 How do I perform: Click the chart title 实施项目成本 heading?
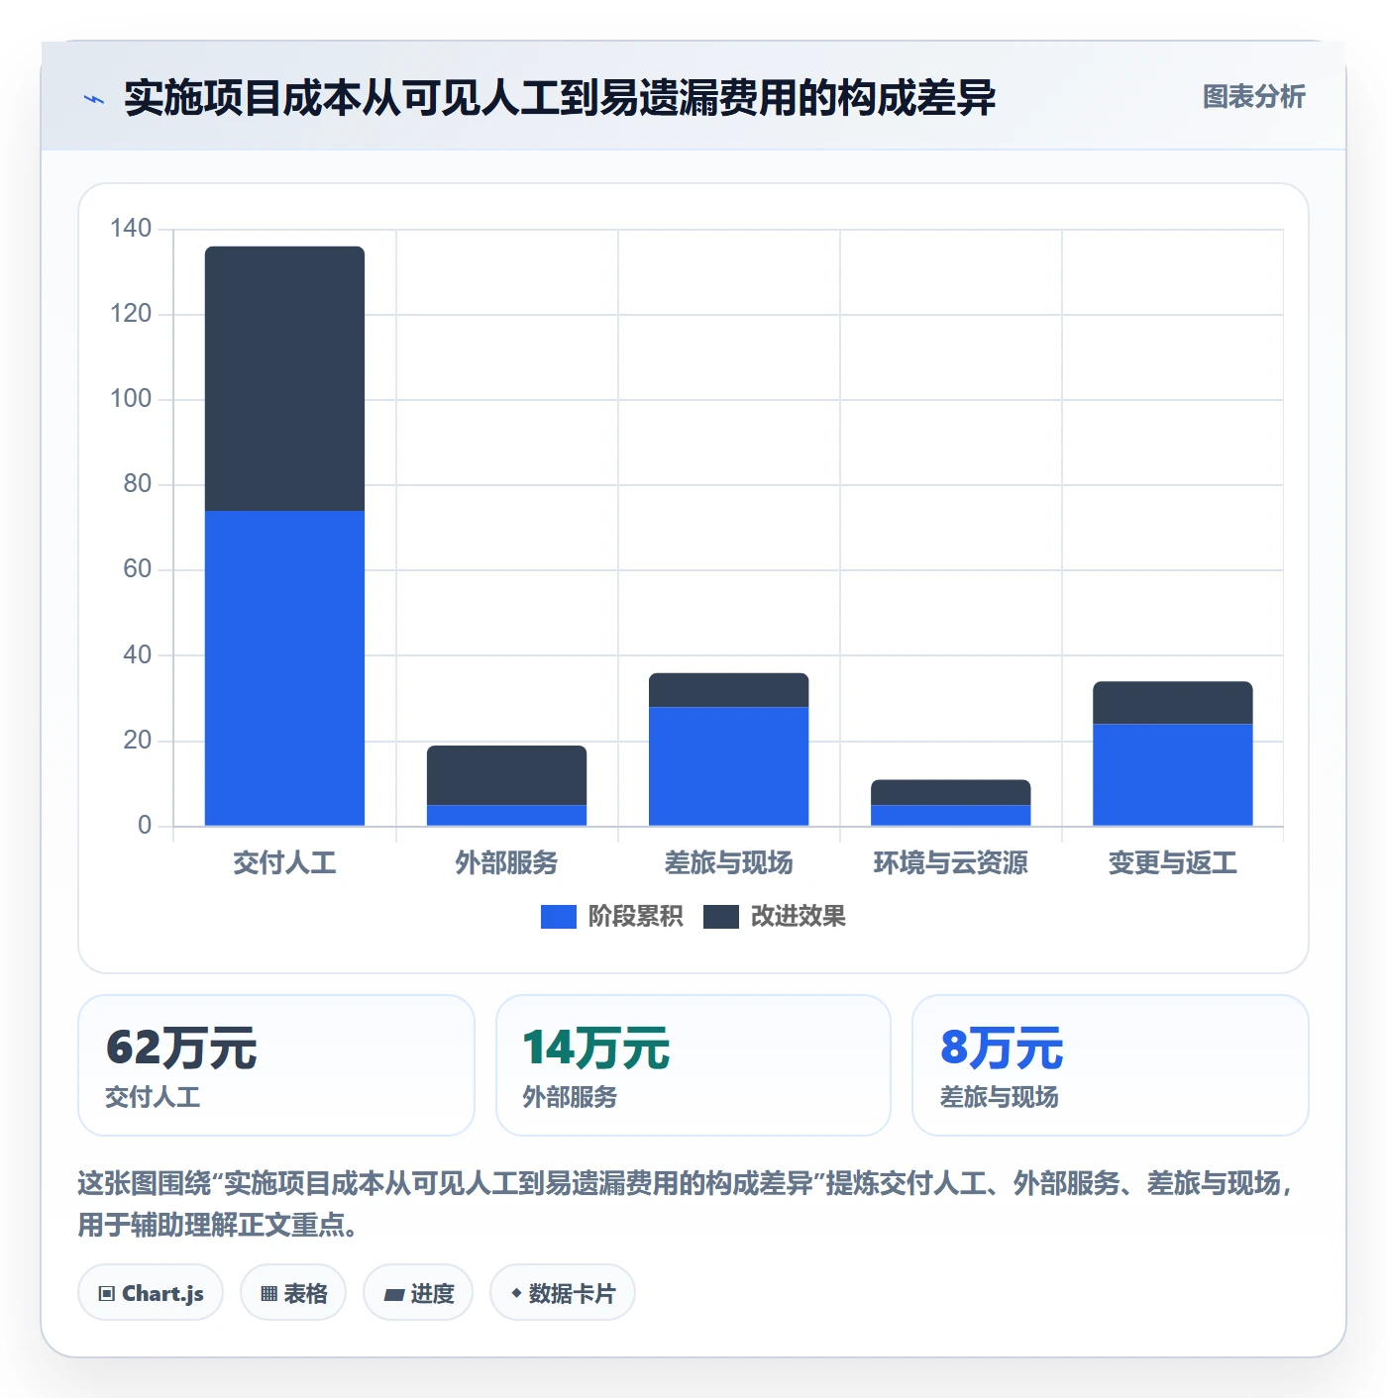pyautogui.click(x=560, y=98)
